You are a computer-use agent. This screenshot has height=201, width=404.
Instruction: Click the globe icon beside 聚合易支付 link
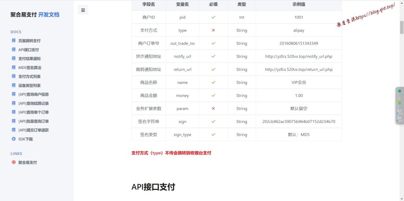tap(14, 162)
